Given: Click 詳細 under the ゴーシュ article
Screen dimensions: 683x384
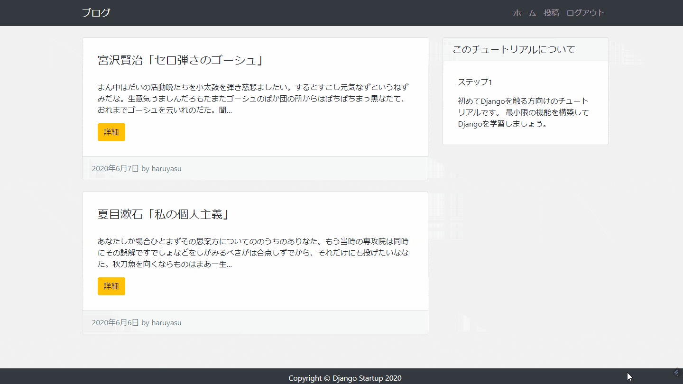Looking at the screenshot, I should click(111, 132).
